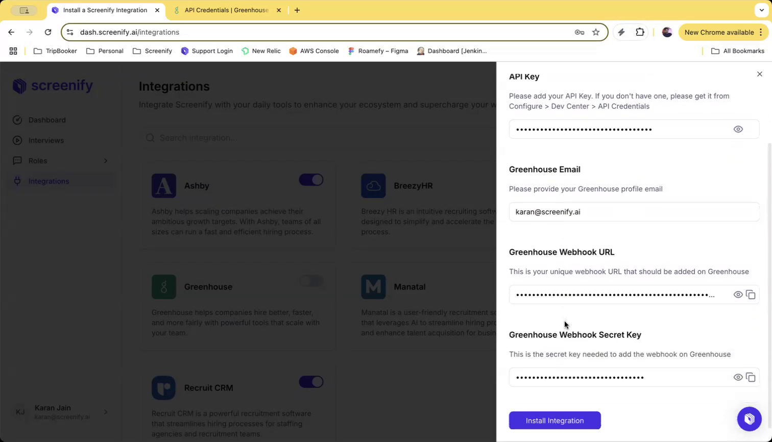The image size is (772, 442).
Task: Expand the Karan Jain account chevron
Action: (x=106, y=412)
